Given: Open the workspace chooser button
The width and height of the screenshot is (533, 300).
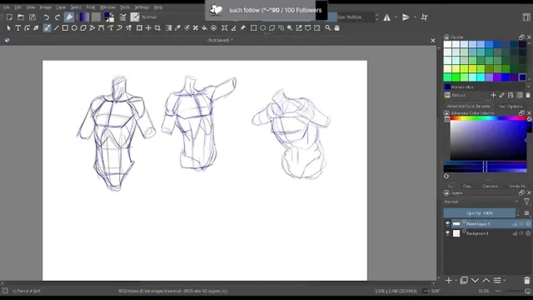Looking at the screenshot, I should click(x=526, y=17).
